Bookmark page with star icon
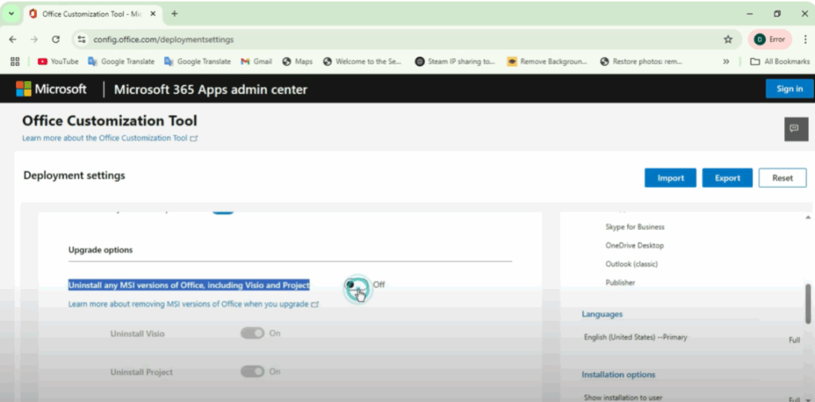 coord(727,39)
